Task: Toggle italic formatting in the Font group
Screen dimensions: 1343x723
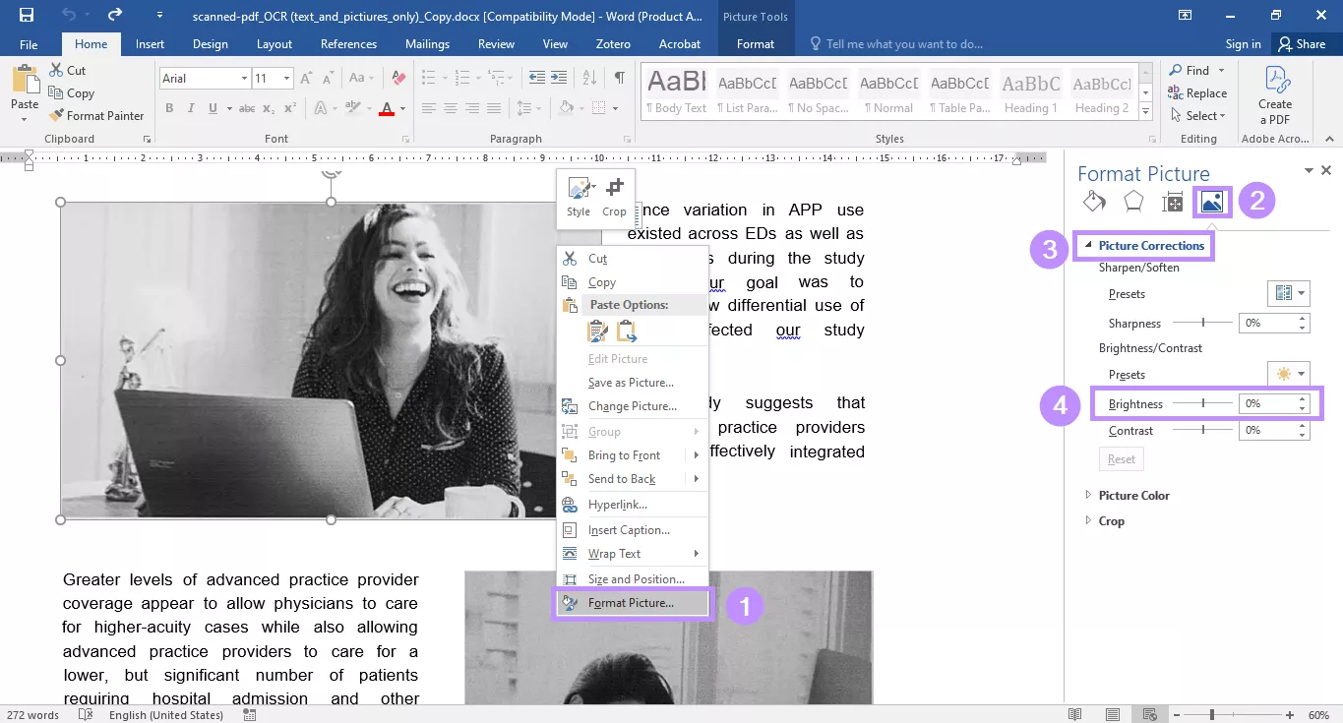Action: pyautogui.click(x=190, y=108)
